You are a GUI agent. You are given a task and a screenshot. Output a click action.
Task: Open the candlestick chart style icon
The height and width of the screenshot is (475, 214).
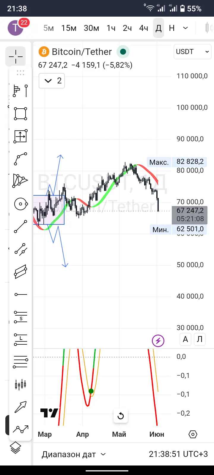coord(209,28)
